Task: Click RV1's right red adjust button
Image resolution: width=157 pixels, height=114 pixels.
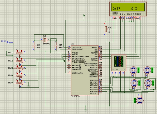Action: pos(21,51)
